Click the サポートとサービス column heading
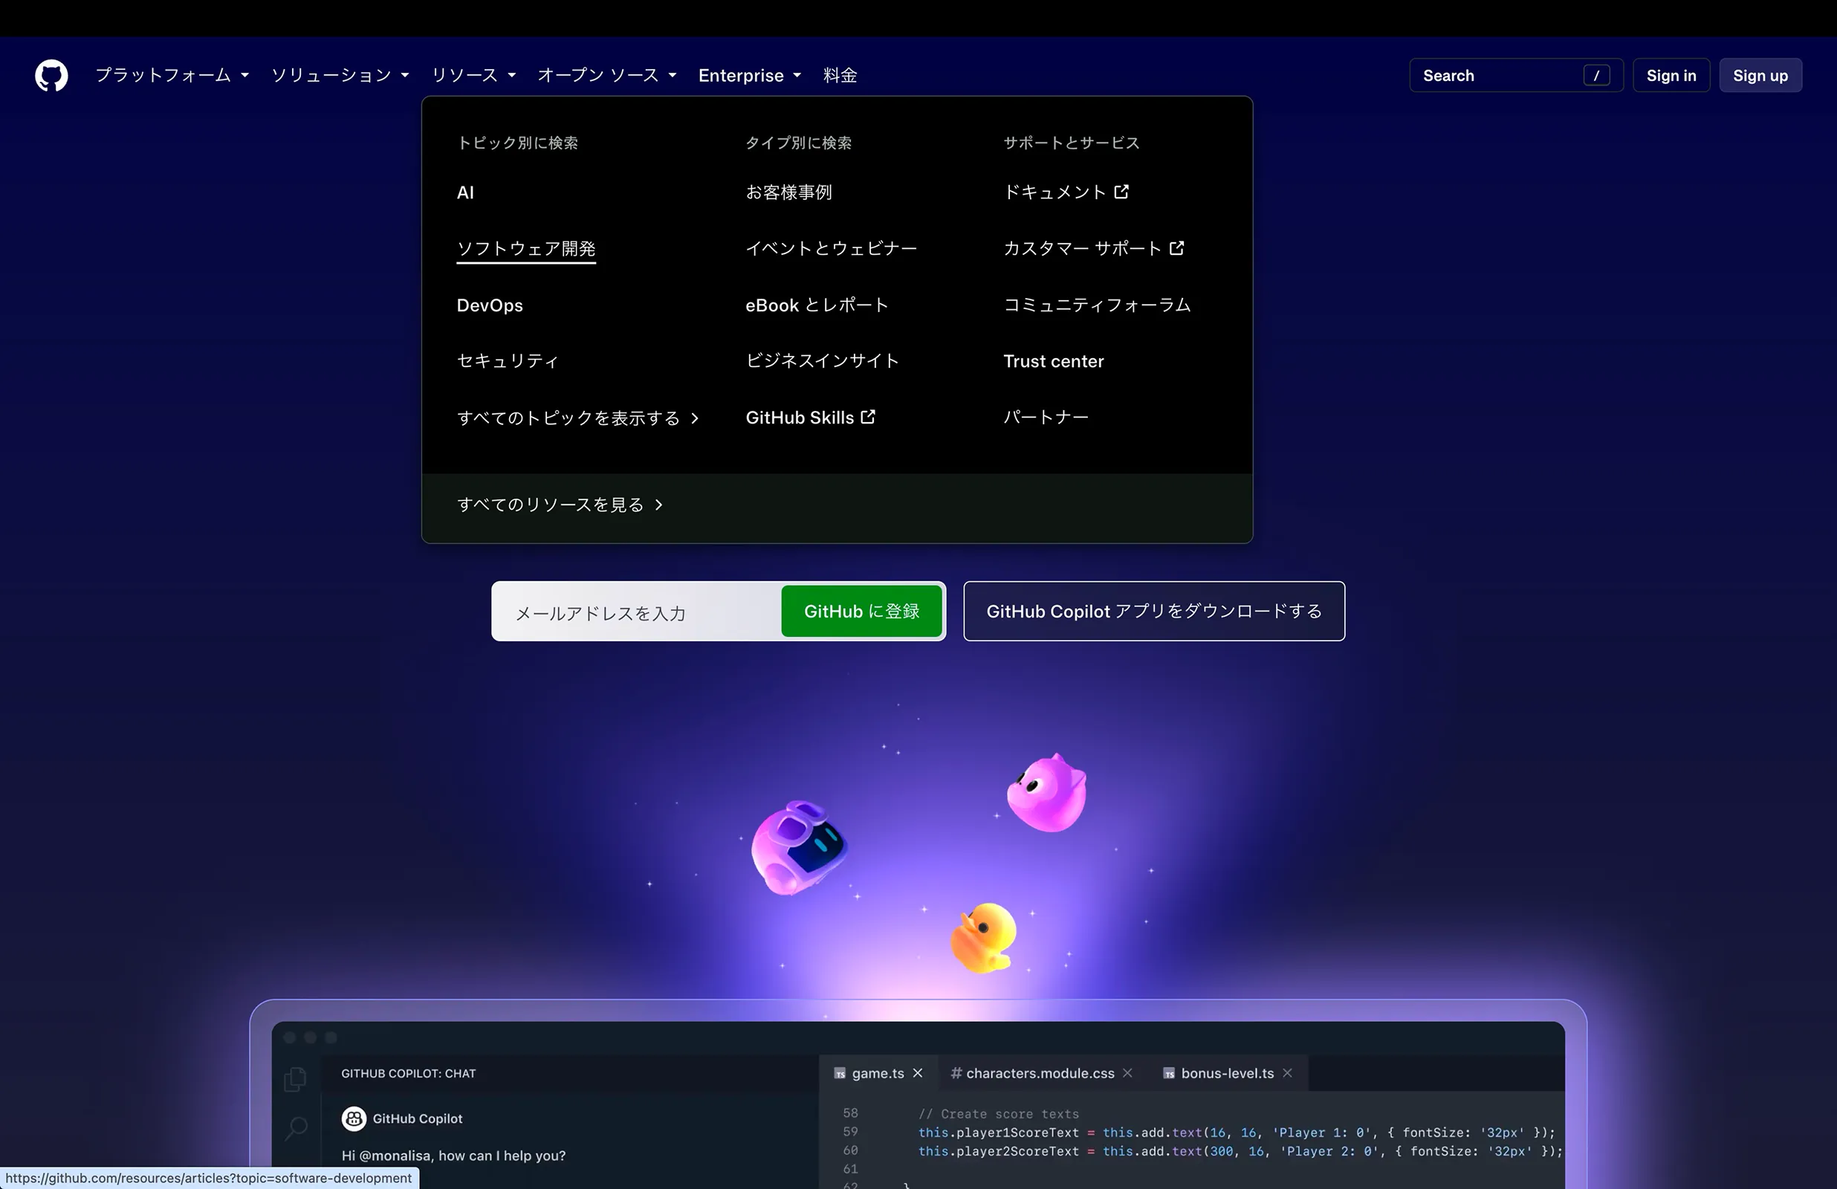The width and height of the screenshot is (1837, 1189). pos(1072,143)
